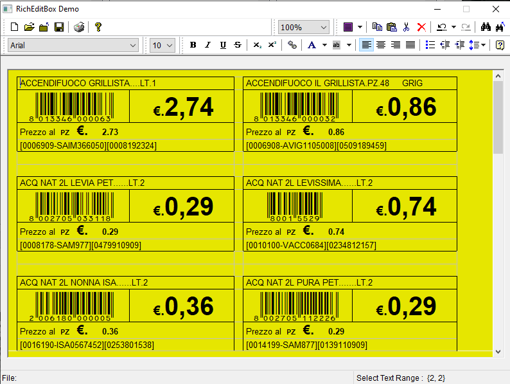This screenshot has width=510, height=384.
Task: Click the close file folder icon
Action: tap(44, 27)
